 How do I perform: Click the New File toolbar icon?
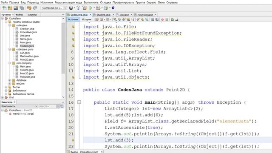tap(4, 8)
